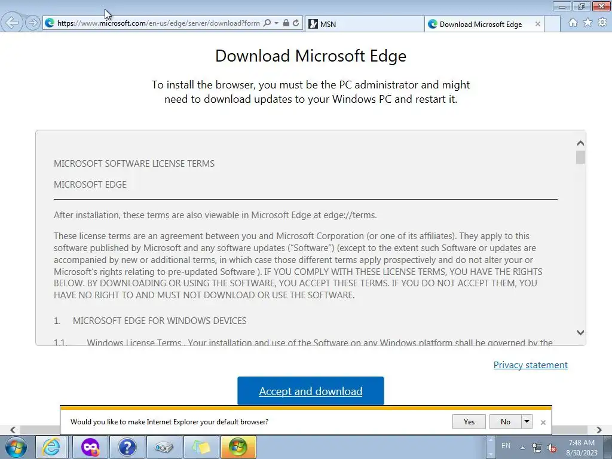This screenshot has width=612, height=459.
Task: Go back using the browser Back arrow
Action: tap(12, 23)
